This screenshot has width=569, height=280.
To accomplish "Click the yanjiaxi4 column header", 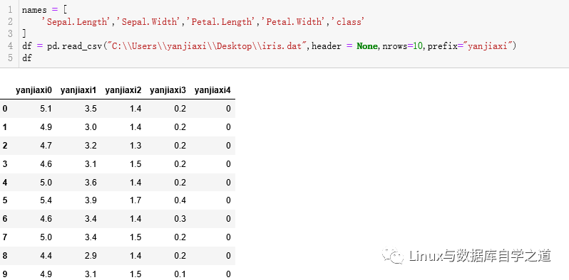I will (212, 90).
